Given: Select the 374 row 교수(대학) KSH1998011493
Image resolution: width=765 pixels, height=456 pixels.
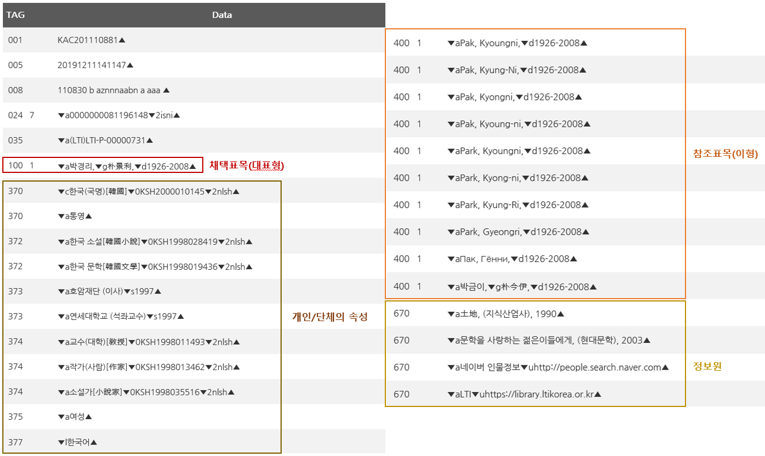Looking at the screenshot, I should 149,342.
